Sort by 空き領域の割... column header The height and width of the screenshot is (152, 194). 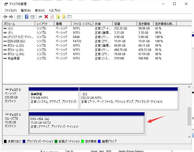pyautogui.click(x=165, y=24)
